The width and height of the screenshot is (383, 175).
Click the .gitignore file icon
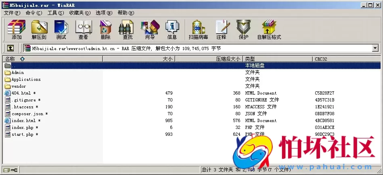tap(8, 100)
